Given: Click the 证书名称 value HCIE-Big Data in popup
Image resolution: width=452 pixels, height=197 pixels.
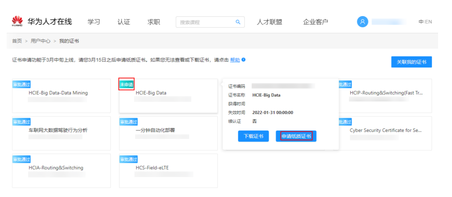Looking at the screenshot, I should pyautogui.click(x=266, y=95).
